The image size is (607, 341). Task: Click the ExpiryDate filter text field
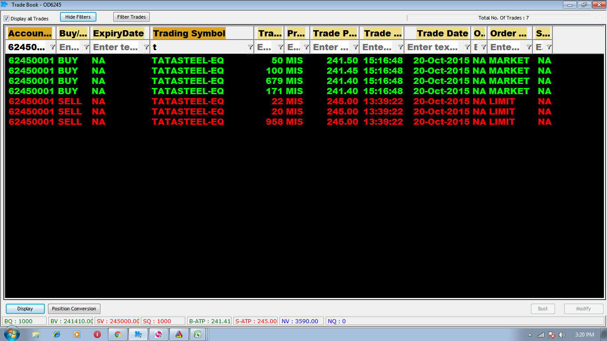(117, 47)
